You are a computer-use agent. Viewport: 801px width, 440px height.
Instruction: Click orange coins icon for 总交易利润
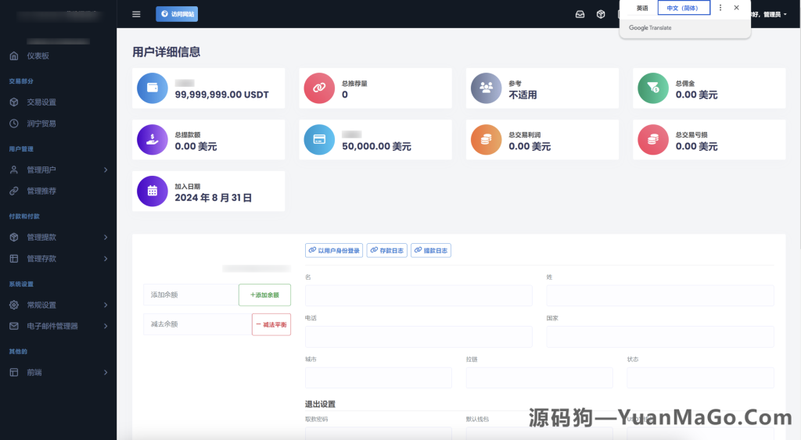point(487,139)
